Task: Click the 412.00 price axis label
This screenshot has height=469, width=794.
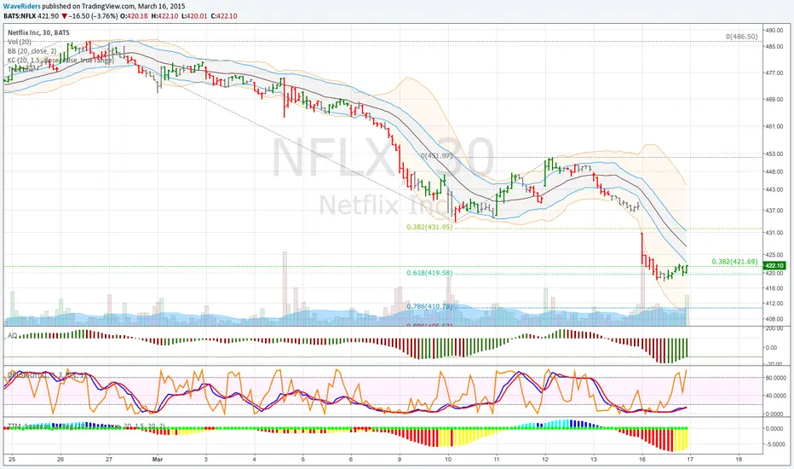Action: click(774, 304)
